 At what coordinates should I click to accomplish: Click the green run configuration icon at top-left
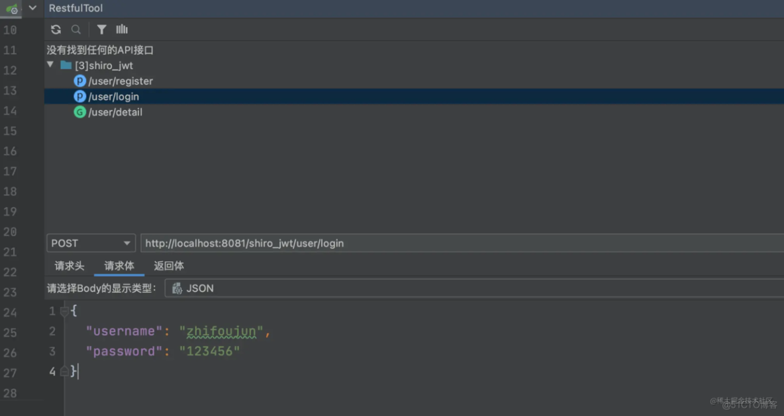point(11,9)
